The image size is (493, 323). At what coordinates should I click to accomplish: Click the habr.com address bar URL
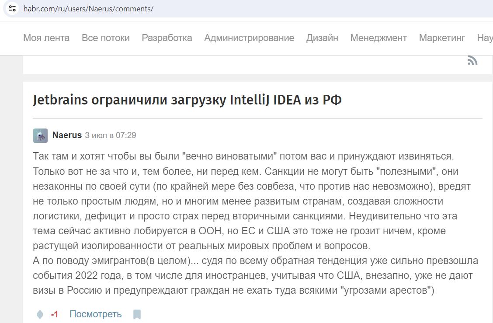[88, 8]
